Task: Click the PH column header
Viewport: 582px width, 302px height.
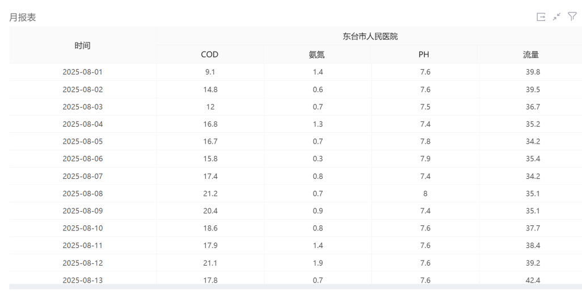Action: point(424,55)
